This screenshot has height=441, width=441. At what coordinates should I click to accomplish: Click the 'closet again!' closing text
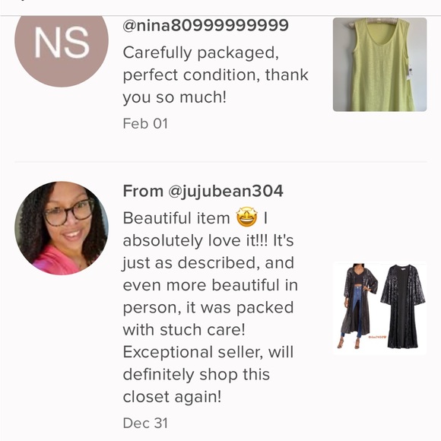[172, 397]
